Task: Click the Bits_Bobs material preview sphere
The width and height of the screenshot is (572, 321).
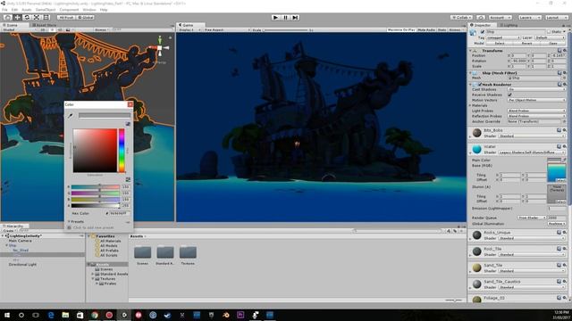Action: coord(476,133)
